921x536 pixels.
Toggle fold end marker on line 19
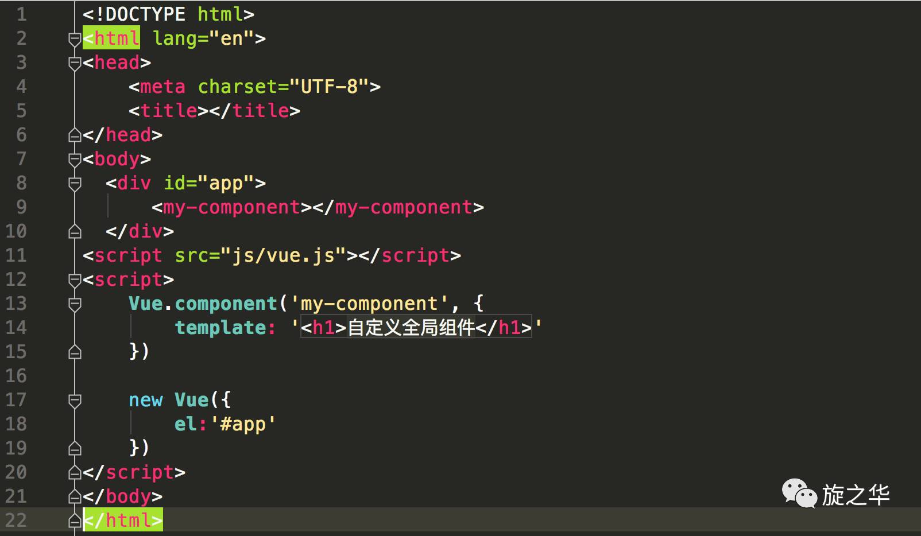point(75,449)
